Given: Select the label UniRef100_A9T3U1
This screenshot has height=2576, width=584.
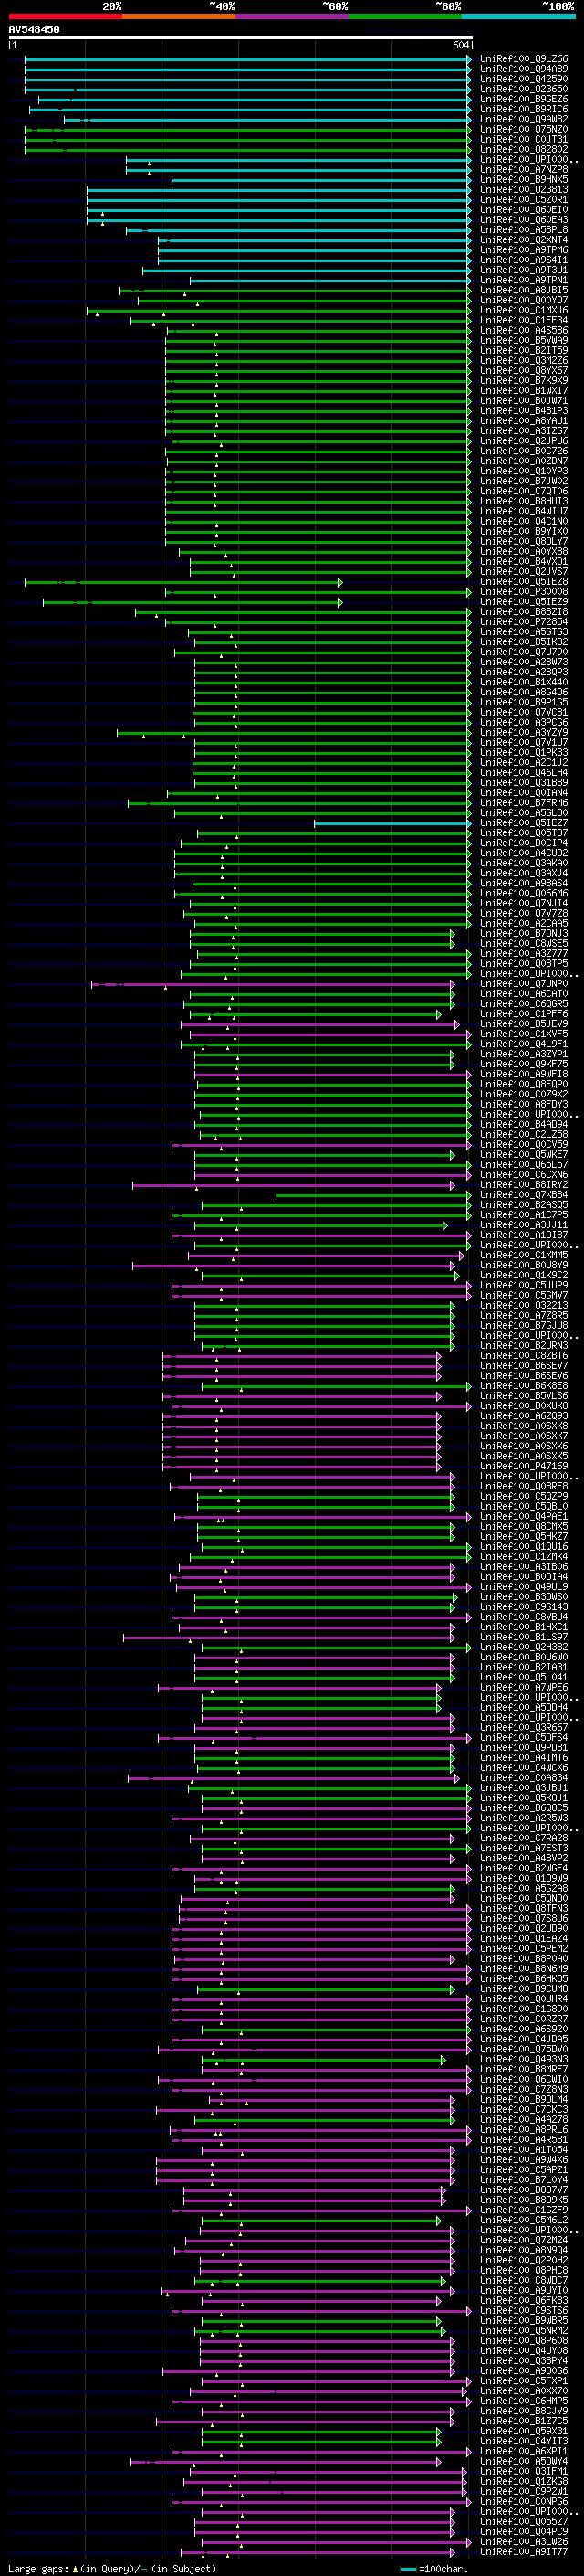Looking at the screenshot, I should pos(523,270).
